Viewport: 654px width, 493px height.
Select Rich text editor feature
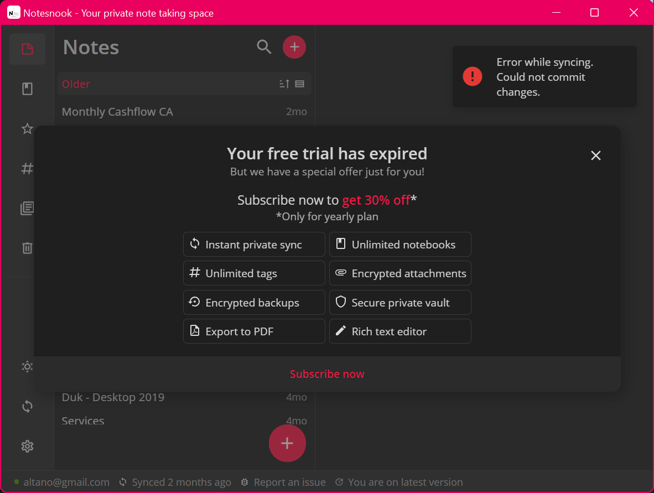point(400,331)
